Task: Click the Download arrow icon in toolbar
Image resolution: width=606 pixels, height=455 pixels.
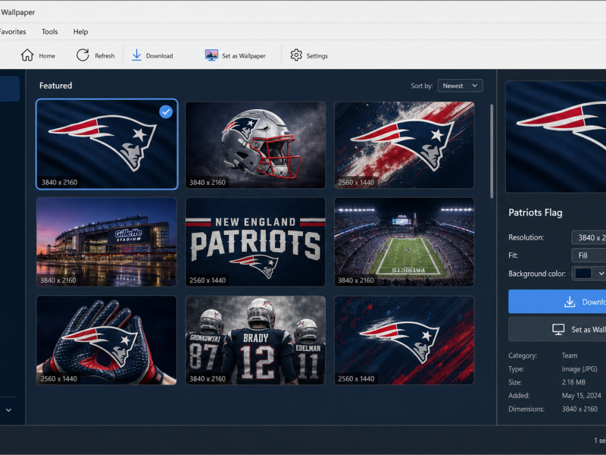Action: pyautogui.click(x=136, y=55)
